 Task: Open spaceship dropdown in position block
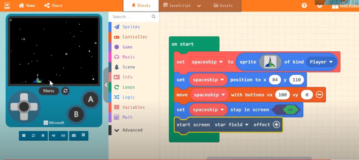point(208,80)
